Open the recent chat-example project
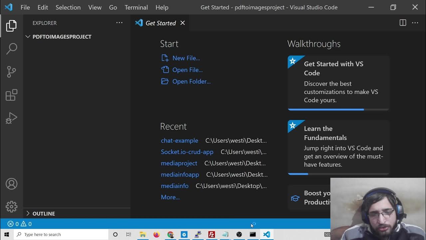Viewport: 426px width, 240px height. click(179, 141)
